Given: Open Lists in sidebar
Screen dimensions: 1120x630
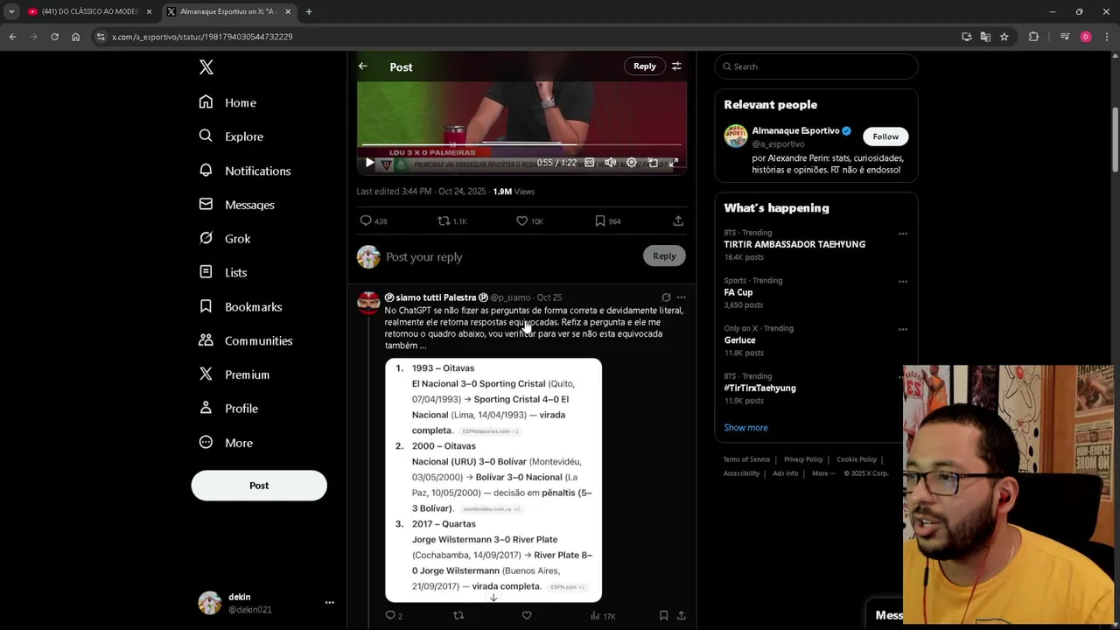Looking at the screenshot, I should 223,272.
